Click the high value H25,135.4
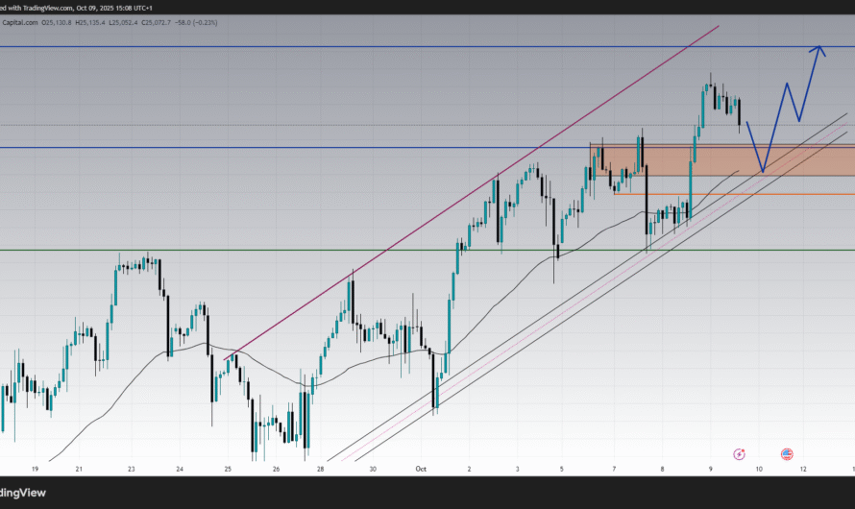855x509 pixels. [90, 22]
